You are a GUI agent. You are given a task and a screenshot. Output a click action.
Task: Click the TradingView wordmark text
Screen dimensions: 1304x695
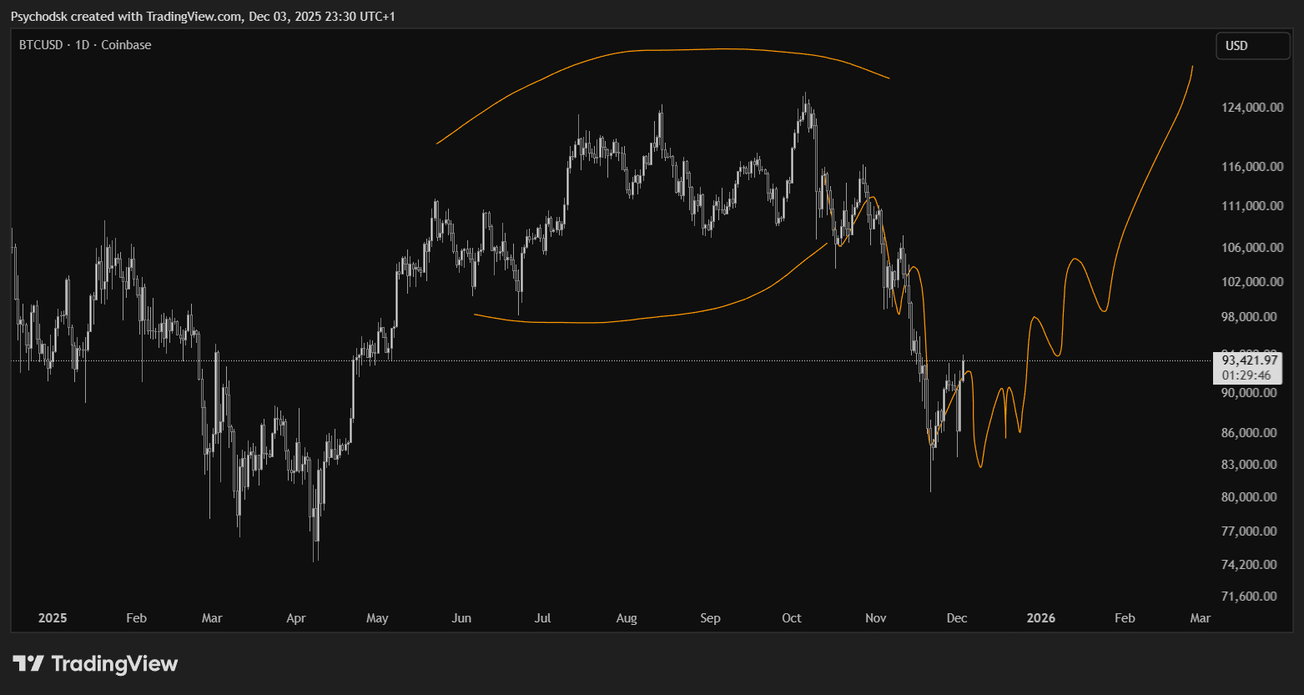pos(114,664)
